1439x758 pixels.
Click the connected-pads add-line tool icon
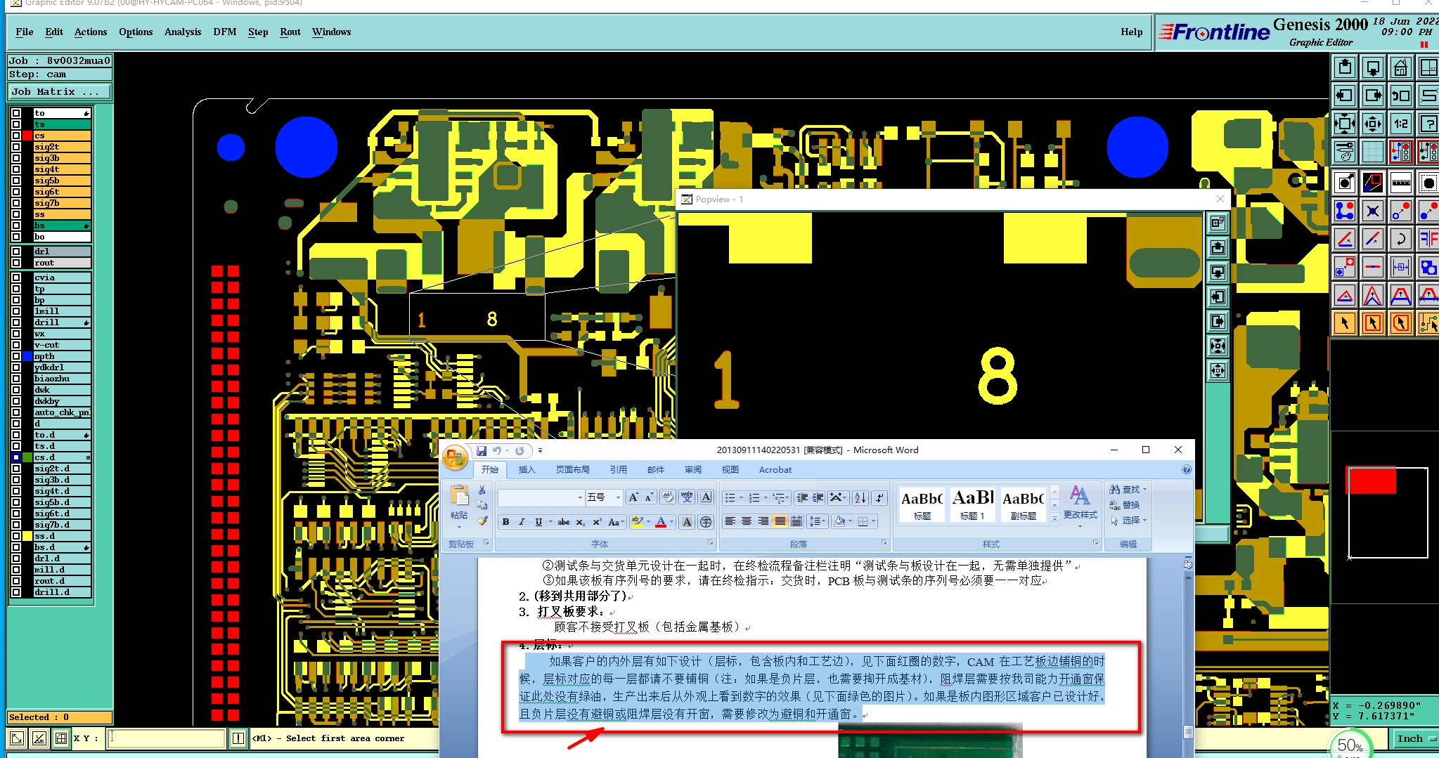tap(1344, 211)
